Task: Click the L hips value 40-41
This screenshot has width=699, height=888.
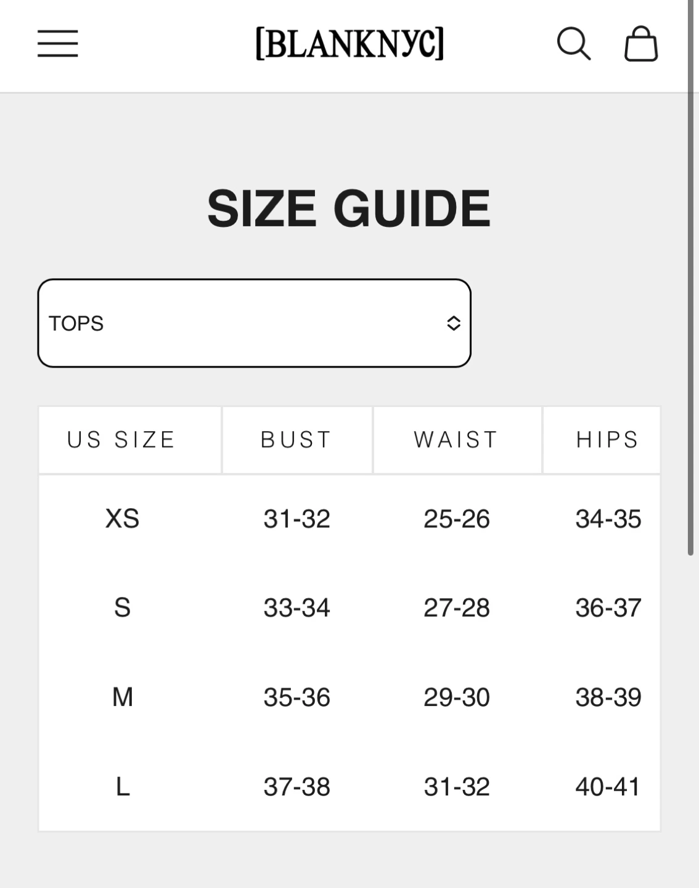Action: (608, 787)
